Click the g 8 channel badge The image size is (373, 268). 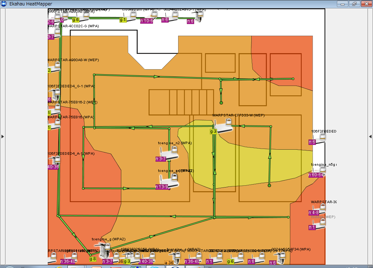pyautogui.click(x=93, y=259)
